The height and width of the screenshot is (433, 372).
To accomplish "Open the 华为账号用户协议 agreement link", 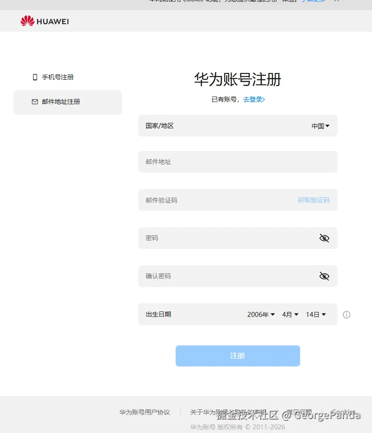I will pos(145,412).
